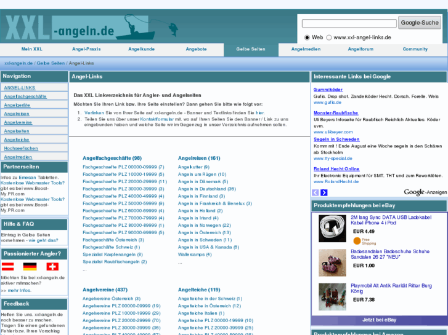Screen dimensions: 448x335
Task: Open Angelvereine Österreich (3) link
Action: point(112,299)
